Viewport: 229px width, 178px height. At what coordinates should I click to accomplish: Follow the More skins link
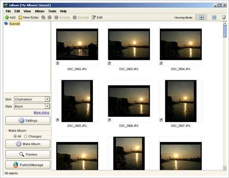(41, 113)
